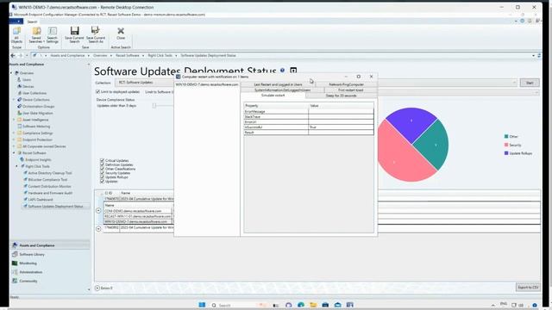The width and height of the screenshot is (552, 310).
Task: Toggle Definition Updates checkbox
Action: [102, 164]
